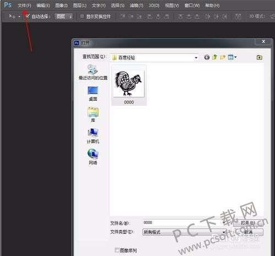
Task: Click the align left edges icon
Action: 150,17
